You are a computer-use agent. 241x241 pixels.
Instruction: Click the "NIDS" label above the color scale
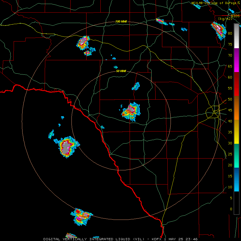coord(235,16)
